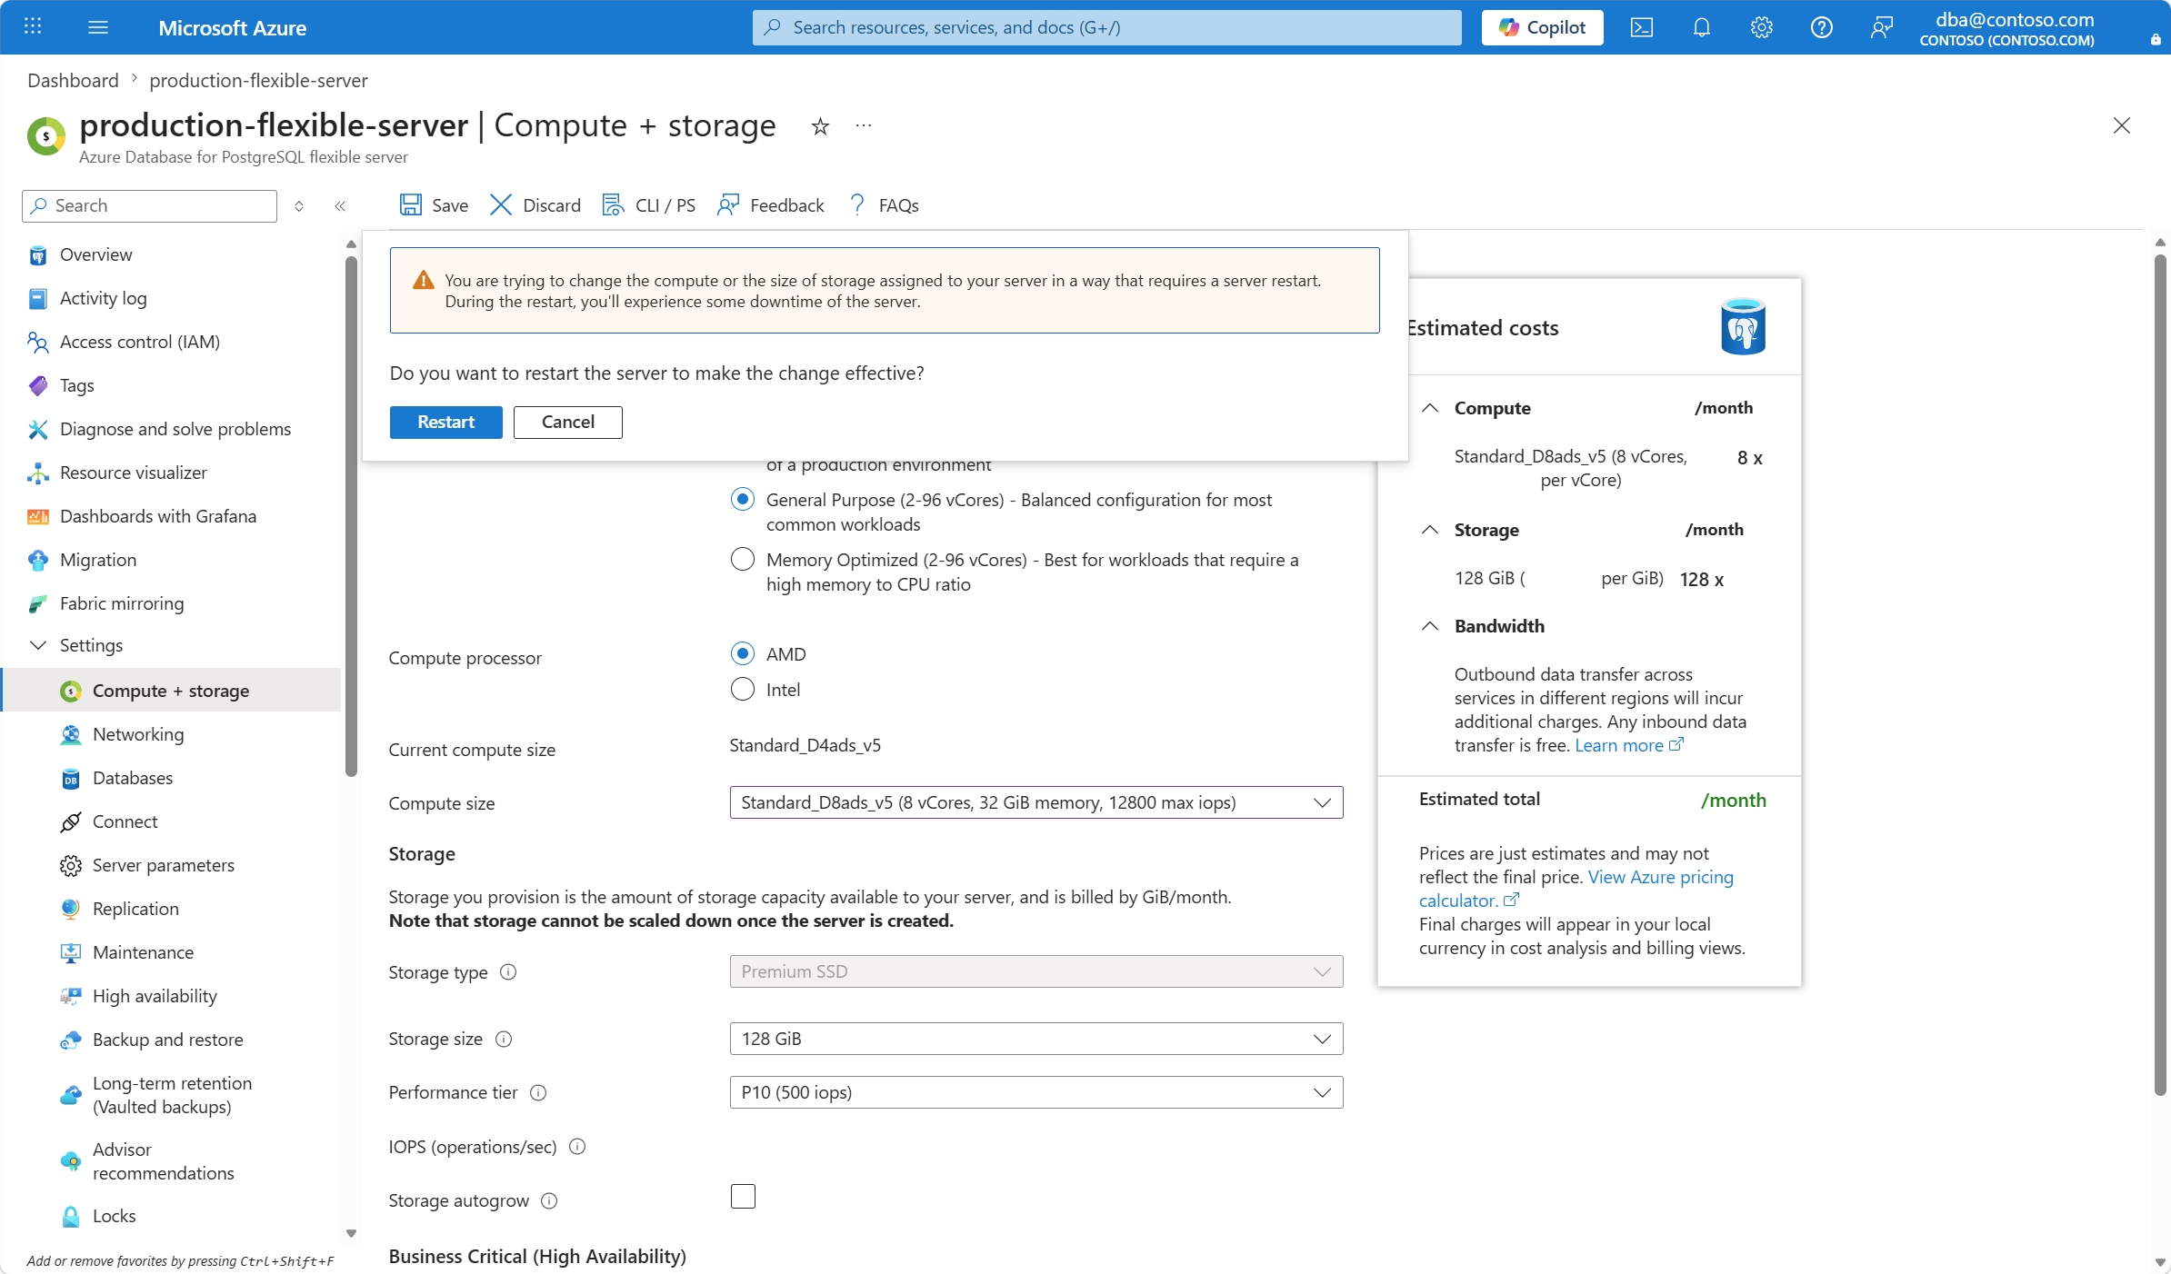Open portal settings gear

pyautogui.click(x=1762, y=27)
